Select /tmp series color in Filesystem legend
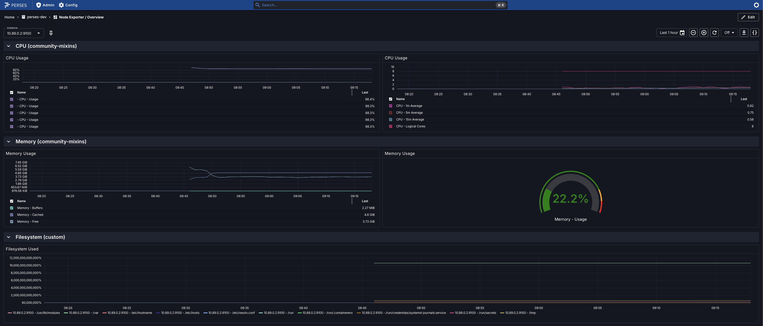The image size is (763, 326). [x=502, y=313]
